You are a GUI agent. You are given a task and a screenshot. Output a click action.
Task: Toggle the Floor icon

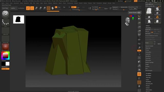point(139,39)
